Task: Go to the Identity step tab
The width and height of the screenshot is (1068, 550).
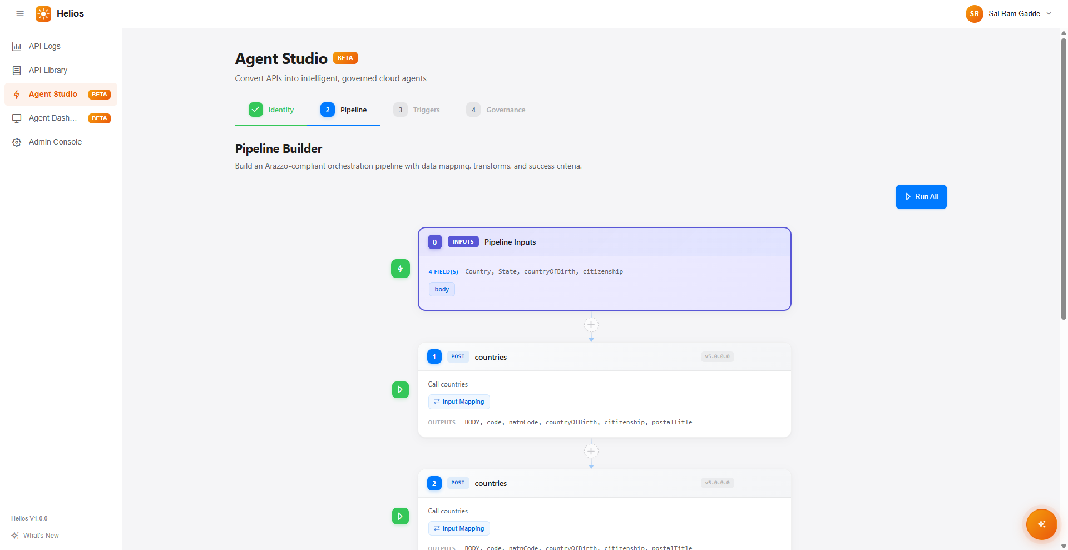Action: coord(271,110)
